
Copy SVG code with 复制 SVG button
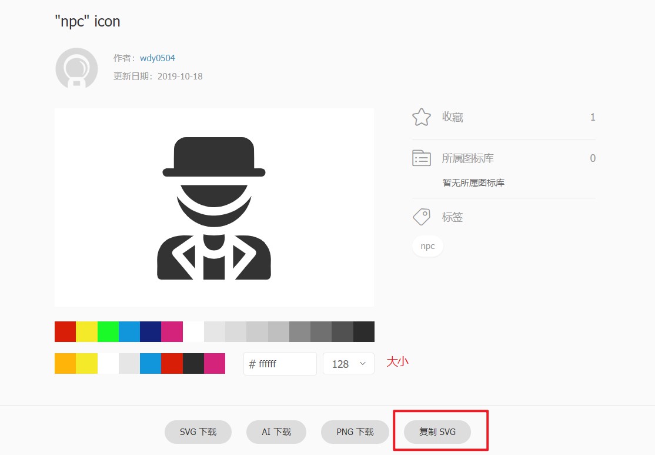pos(437,432)
